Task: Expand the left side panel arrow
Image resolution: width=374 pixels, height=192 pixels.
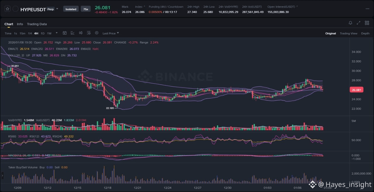Action: (x=2, y=176)
